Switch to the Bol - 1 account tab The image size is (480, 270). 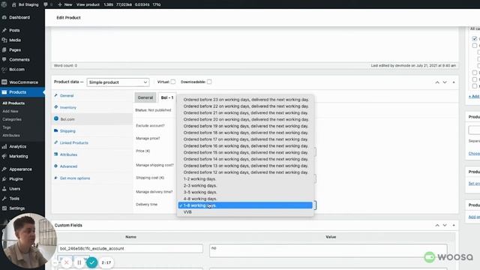pos(167,97)
